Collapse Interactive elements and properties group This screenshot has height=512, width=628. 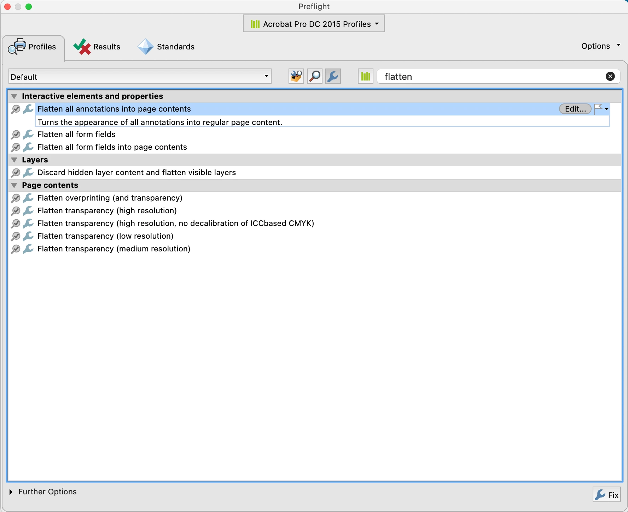tap(14, 96)
